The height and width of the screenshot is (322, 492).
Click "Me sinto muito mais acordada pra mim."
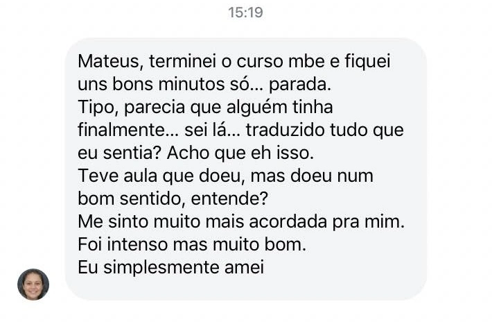(x=240, y=222)
